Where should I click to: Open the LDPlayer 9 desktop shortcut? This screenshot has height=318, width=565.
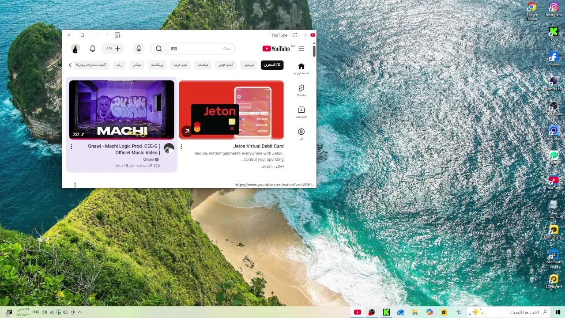pyautogui.click(x=554, y=282)
